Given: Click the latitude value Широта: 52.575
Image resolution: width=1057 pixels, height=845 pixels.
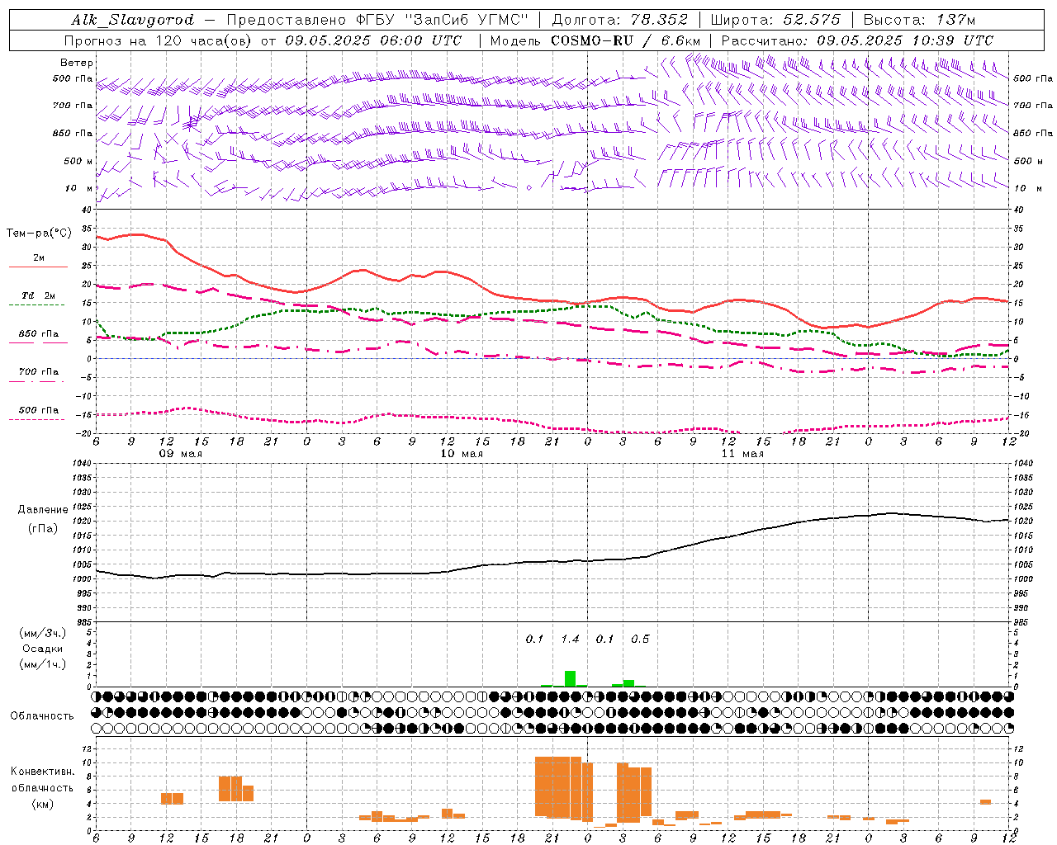Looking at the screenshot, I should [775, 20].
